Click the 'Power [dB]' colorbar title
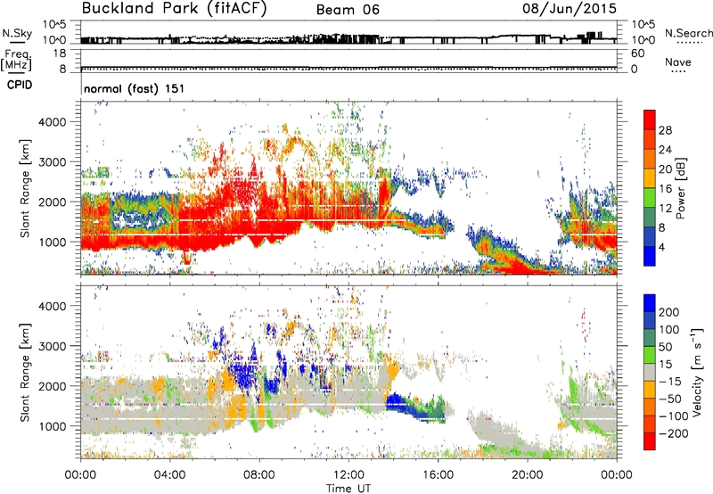This screenshot has height=494, width=713. [680, 188]
